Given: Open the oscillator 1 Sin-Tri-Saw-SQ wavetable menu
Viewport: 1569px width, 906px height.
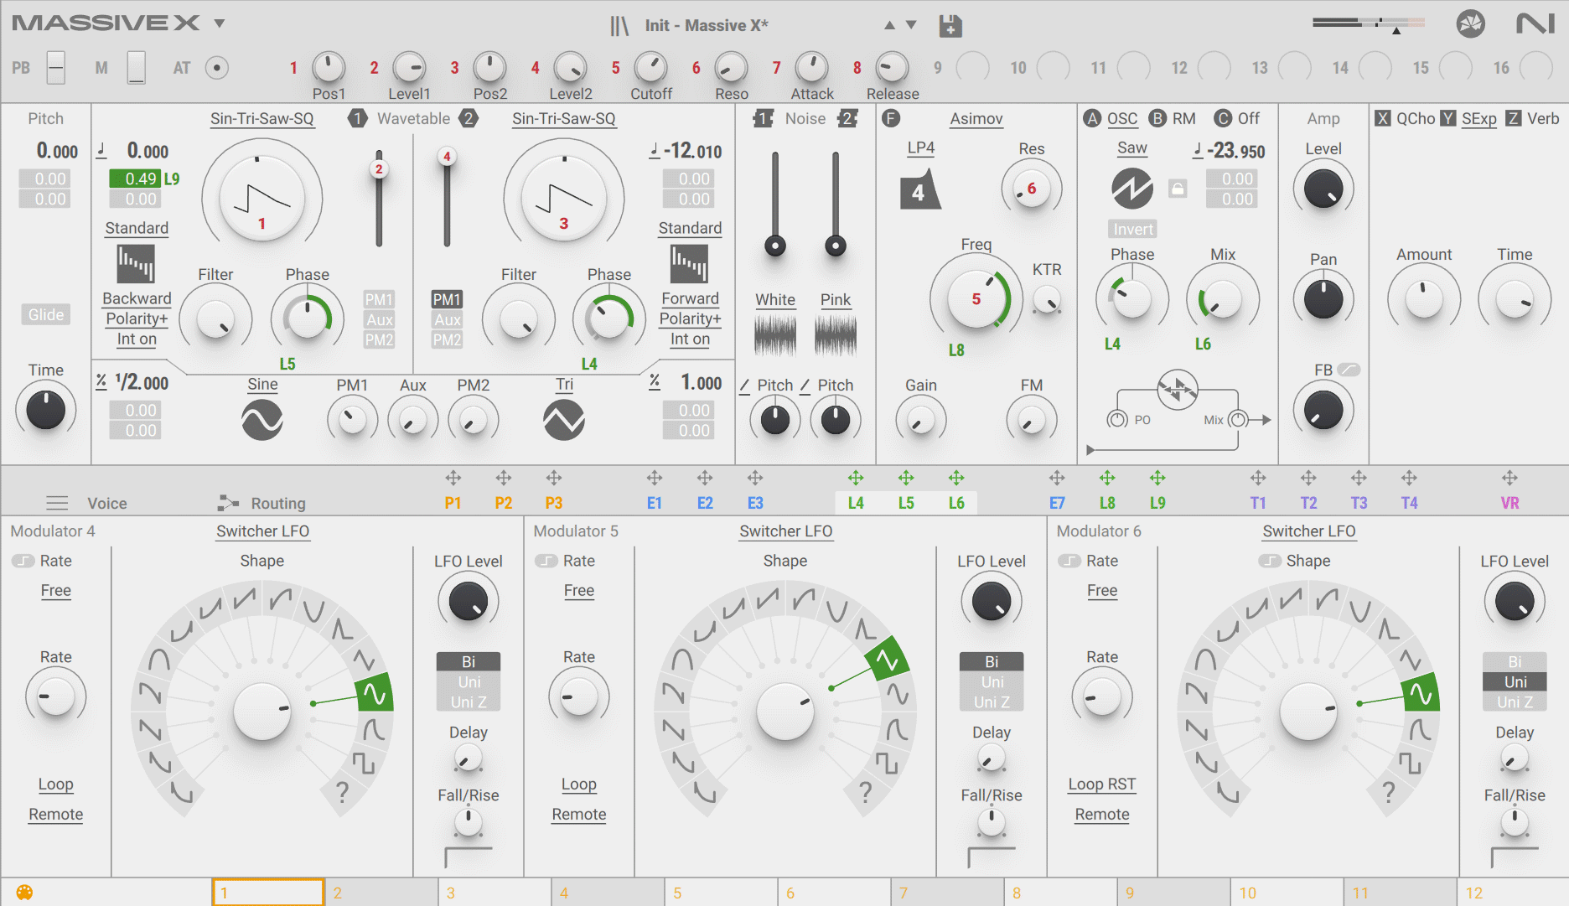Looking at the screenshot, I should (261, 119).
